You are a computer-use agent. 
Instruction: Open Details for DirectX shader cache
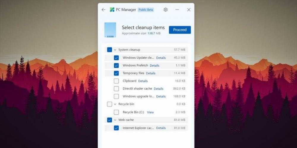[x=159, y=89]
